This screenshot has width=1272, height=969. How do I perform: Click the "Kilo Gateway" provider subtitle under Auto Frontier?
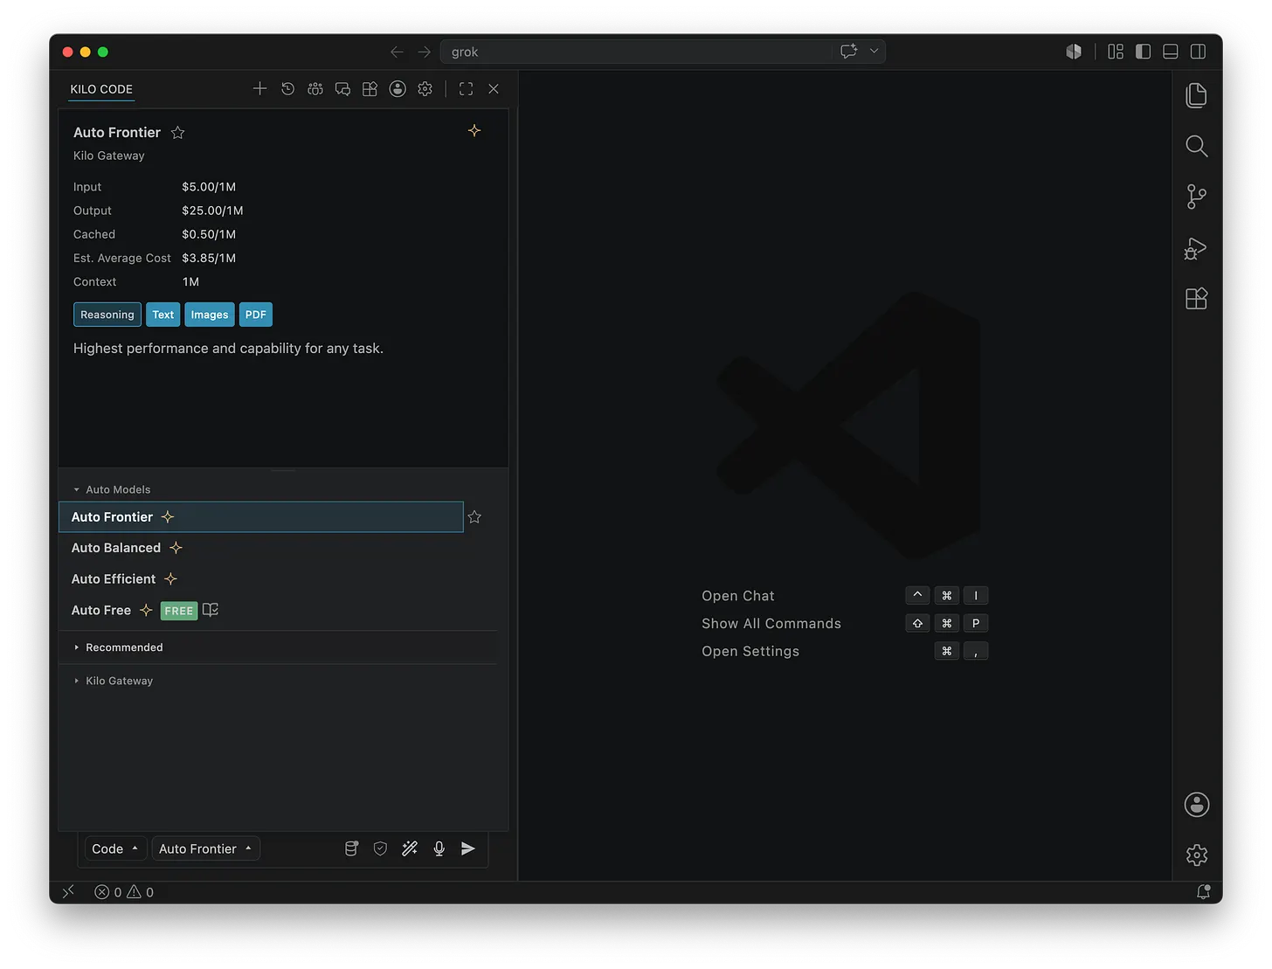pos(109,156)
